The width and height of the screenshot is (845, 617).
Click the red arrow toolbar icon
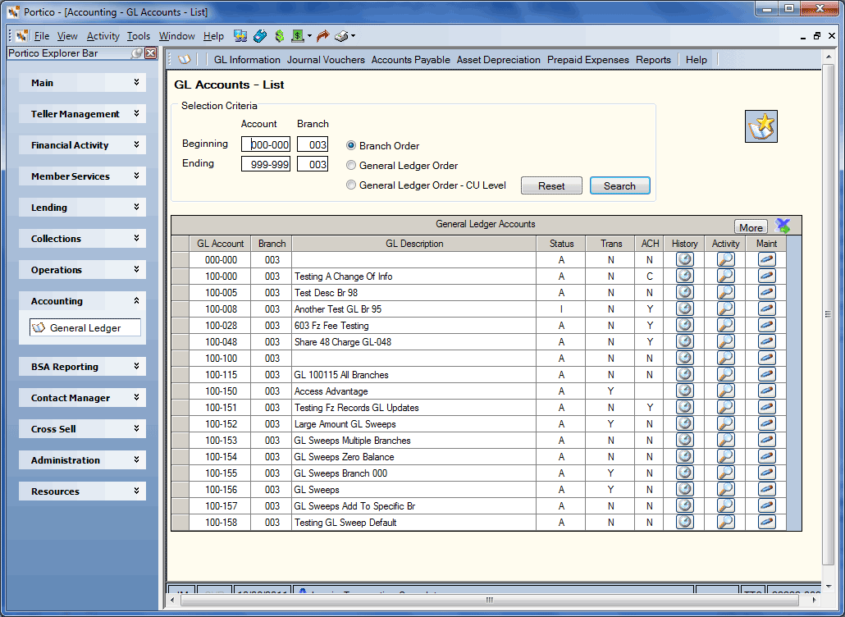(x=322, y=36)
